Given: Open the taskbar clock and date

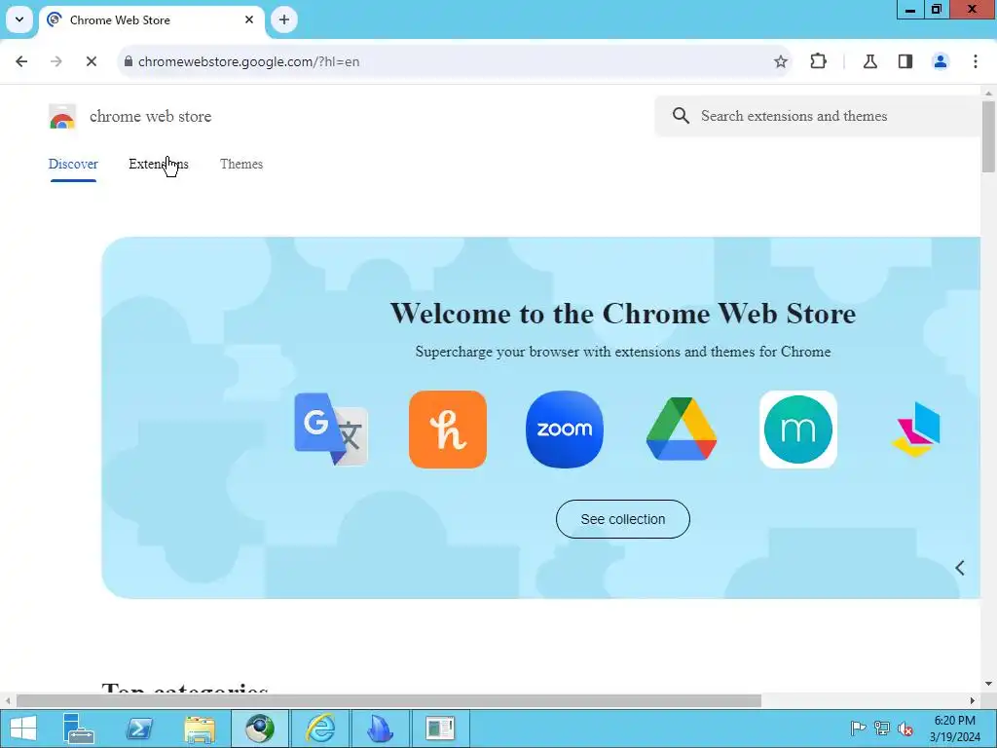Looking at the screenshot, I should pos(954,729).
